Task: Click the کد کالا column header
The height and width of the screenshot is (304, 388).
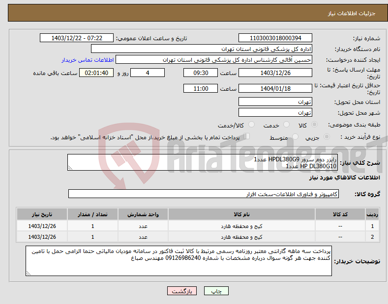Action: (340, 214)
